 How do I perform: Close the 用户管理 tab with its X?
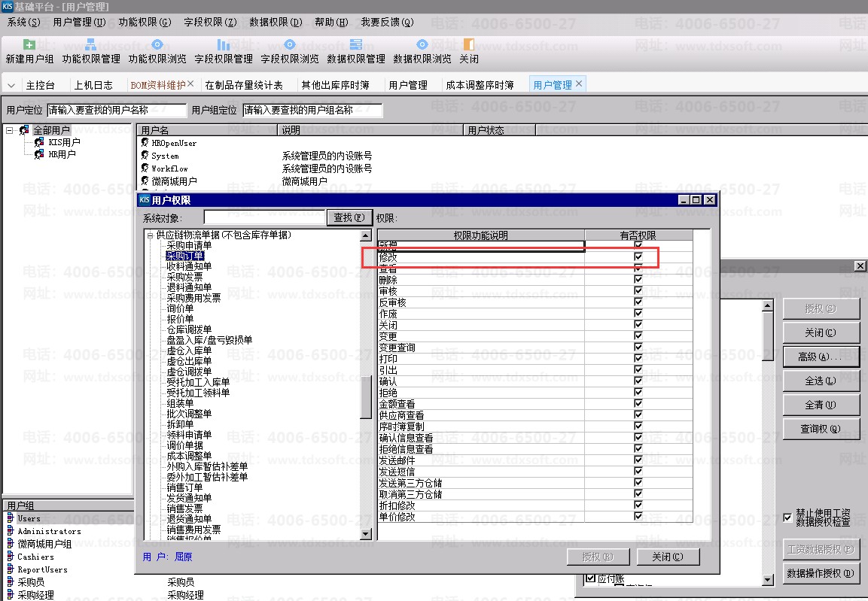click(x=579, y=83)
